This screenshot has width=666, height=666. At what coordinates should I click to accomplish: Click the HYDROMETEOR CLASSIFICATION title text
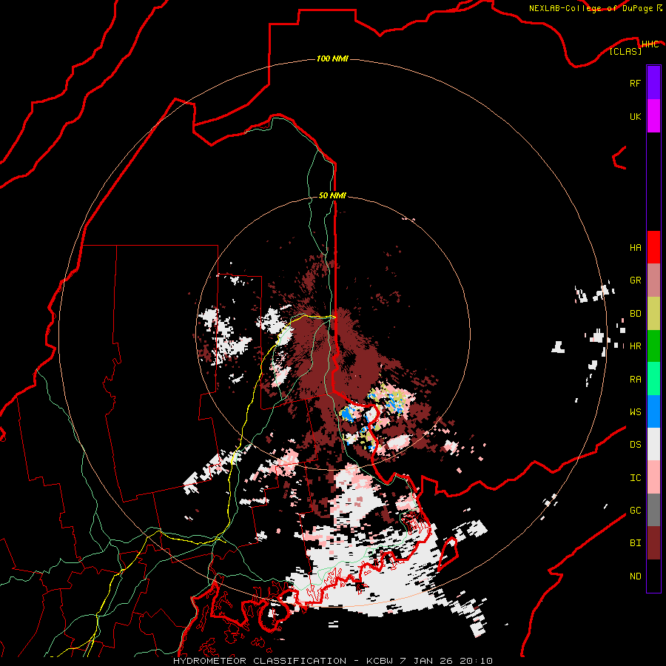pyautogui.click(x=260, y=661)
